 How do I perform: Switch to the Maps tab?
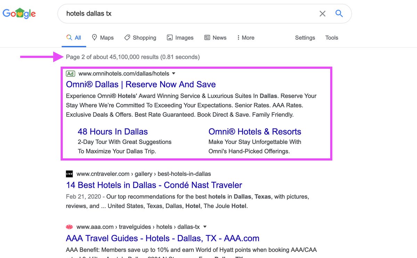103,38
